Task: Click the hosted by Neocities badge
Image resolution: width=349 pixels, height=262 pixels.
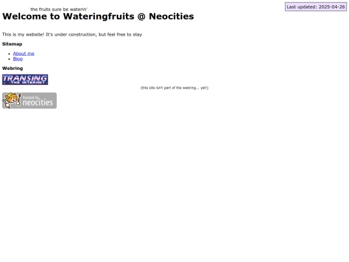Action: click(29, 100)
